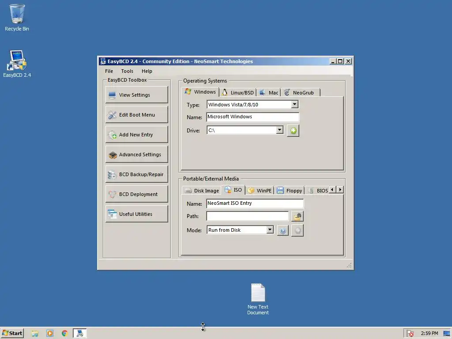Open the File menu
The width and height of the screenshot is (452, 339).
(x=109, y=71)
